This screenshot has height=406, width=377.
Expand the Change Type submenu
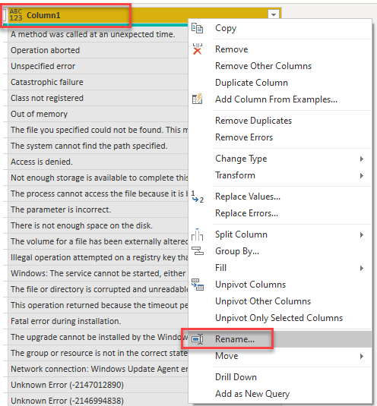[x=362, y=159]
